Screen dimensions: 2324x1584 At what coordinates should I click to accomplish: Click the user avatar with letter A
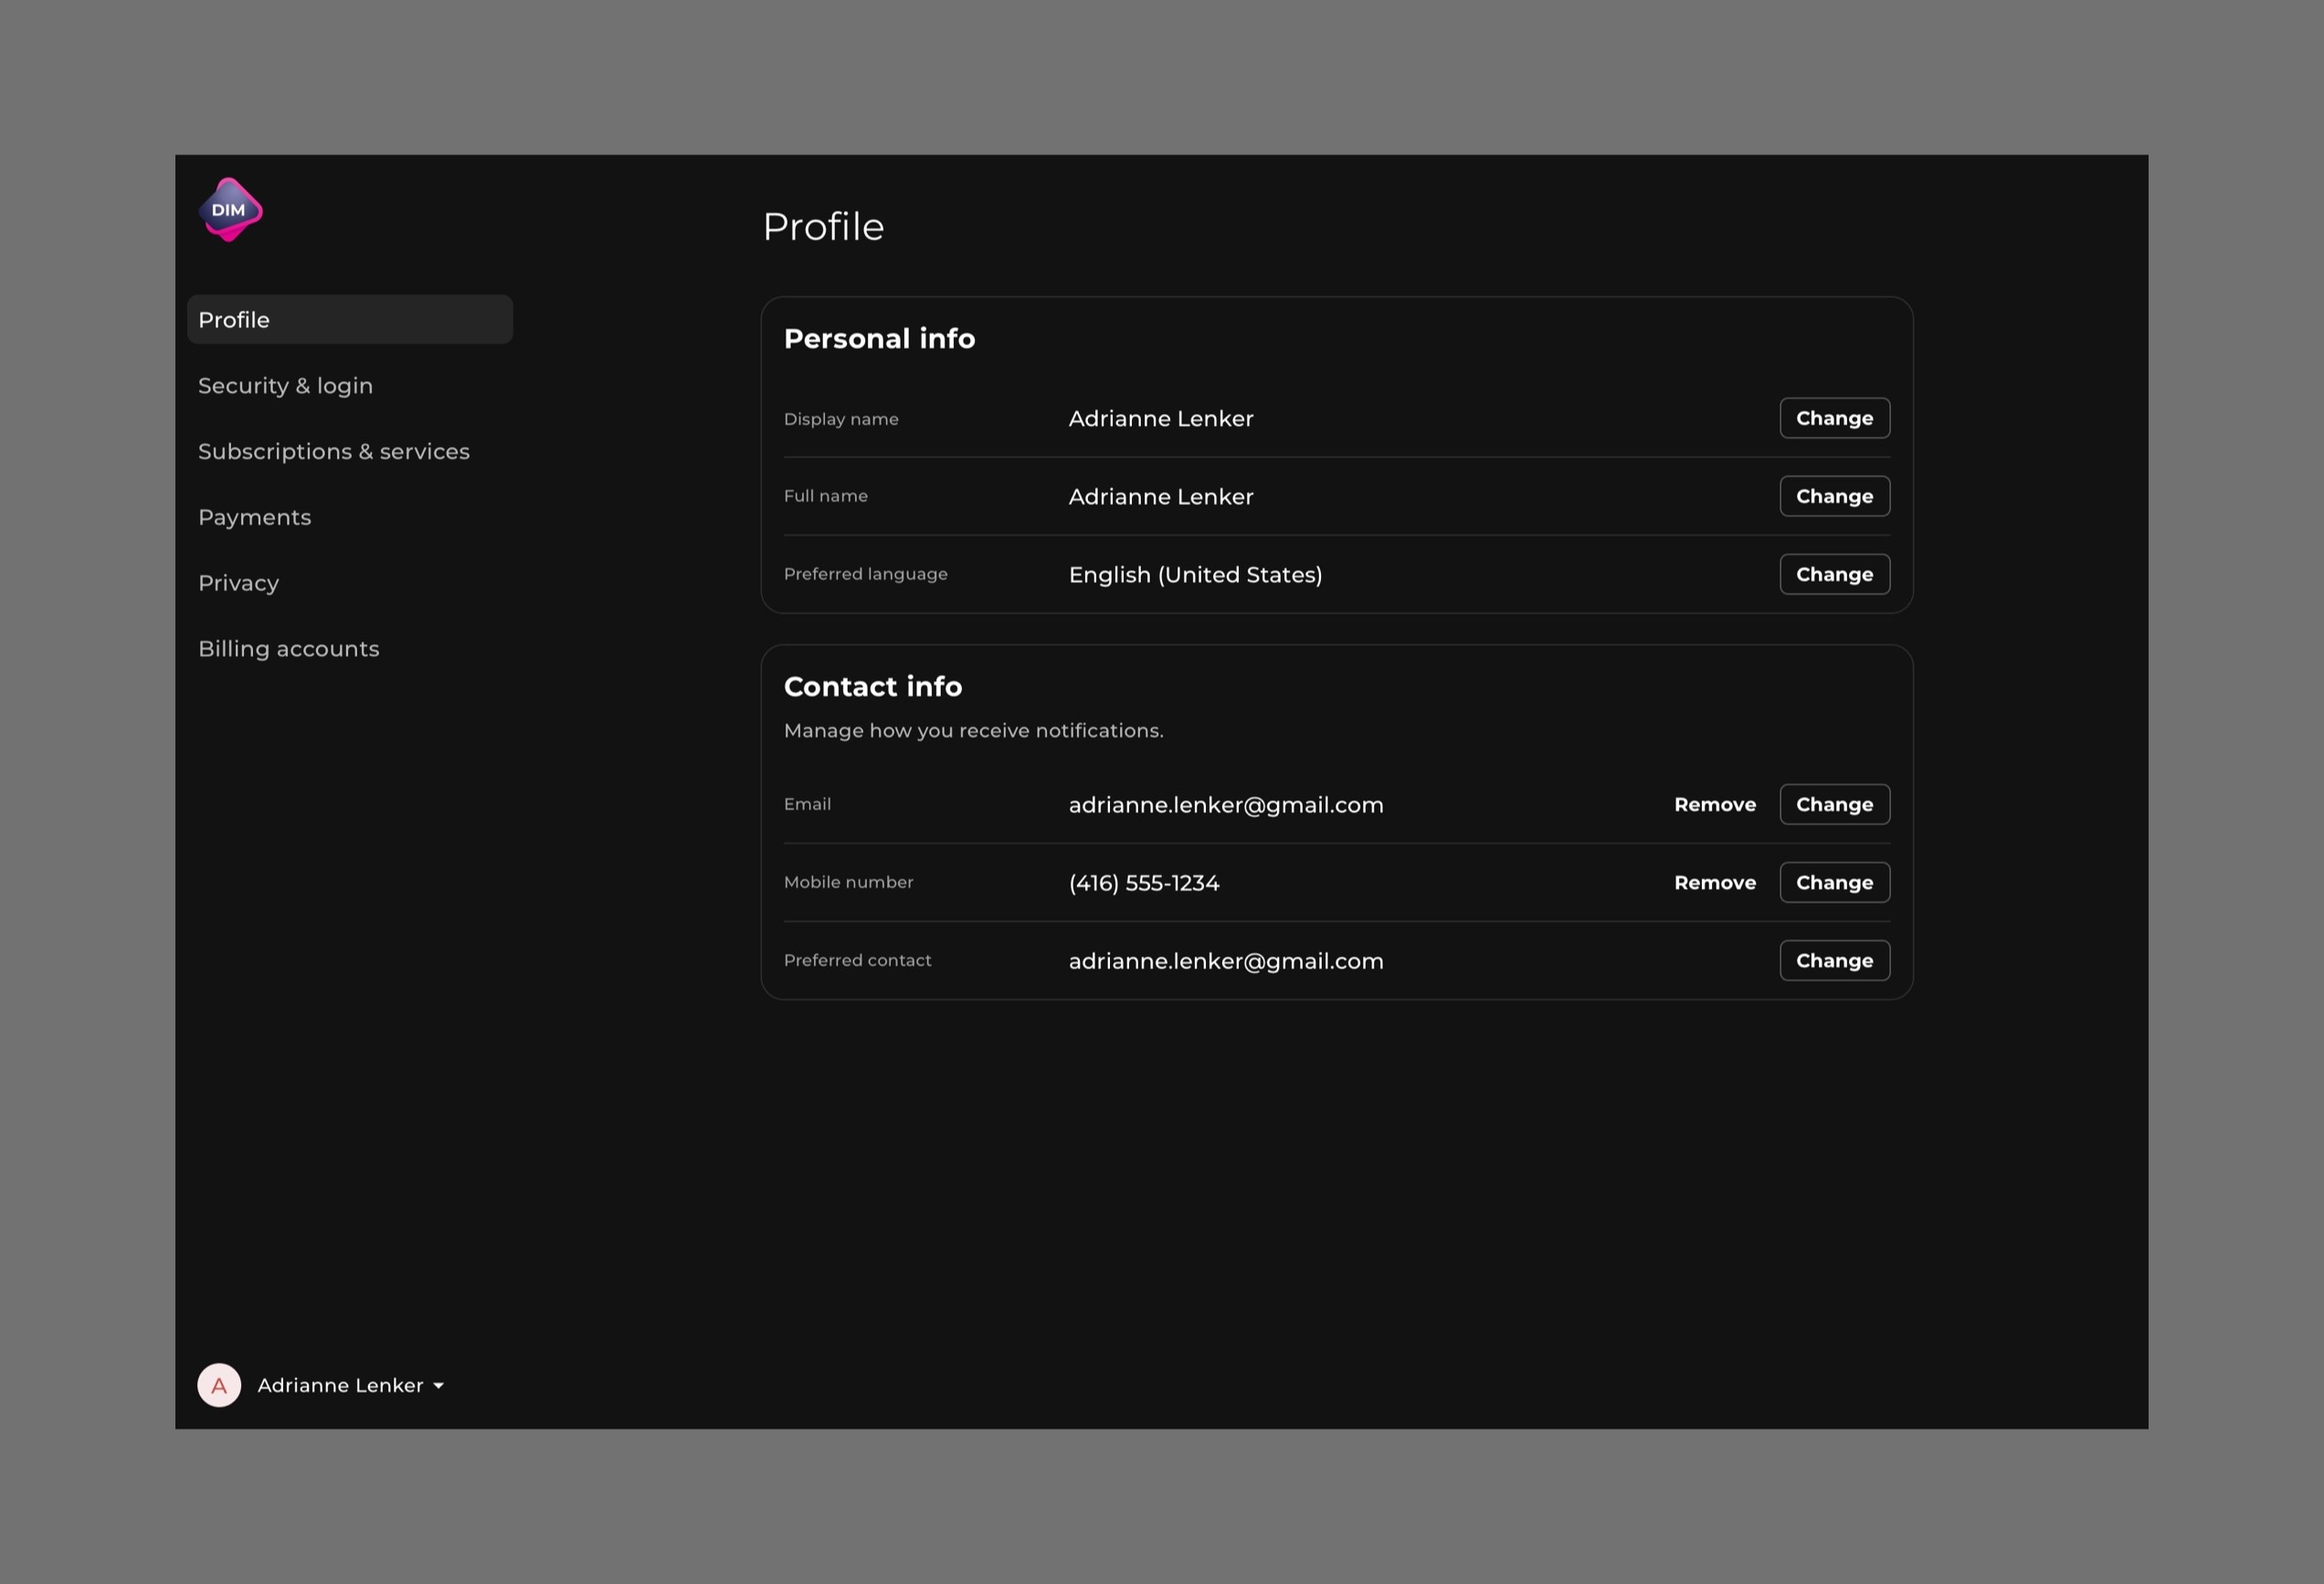(x=219, y=1385)
